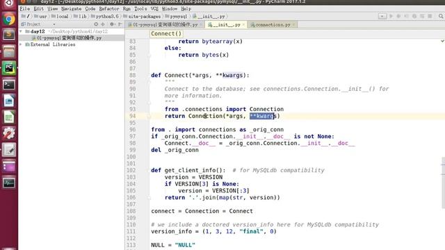
Task: Click 'lib' in navigation breadcrumb
Action: [83, 17]
